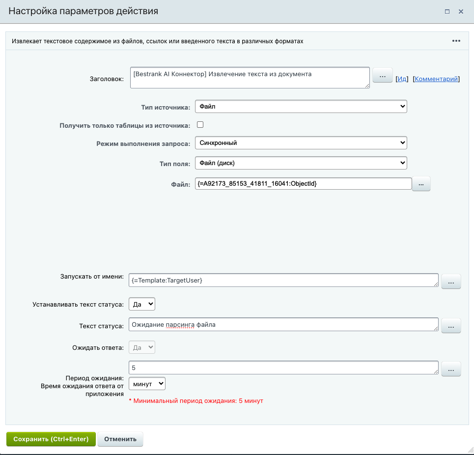The width and height of the screenshot is (474, 455).
Task: Maximize the settings dialog window
Action: point(447,11)
